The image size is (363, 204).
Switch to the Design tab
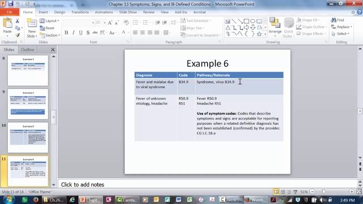pyautogui.click(x=60, y=12)
